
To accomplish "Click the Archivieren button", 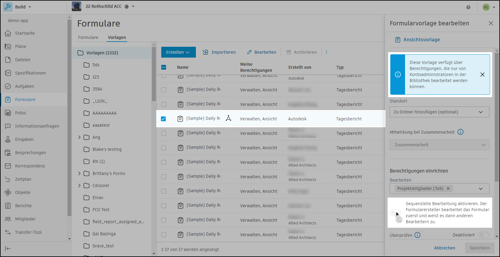I will pyautogui.click(x=301, y=52).
